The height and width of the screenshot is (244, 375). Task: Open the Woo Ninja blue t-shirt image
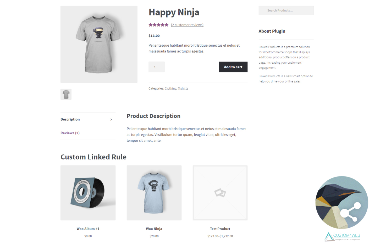pyautogui.click(x=154, y=193)
